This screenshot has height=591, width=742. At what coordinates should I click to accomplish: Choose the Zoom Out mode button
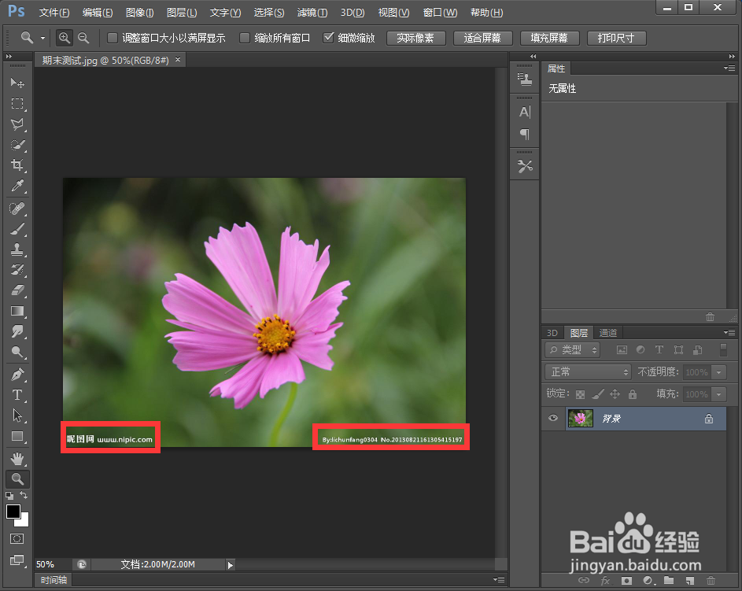click(83, 38)
